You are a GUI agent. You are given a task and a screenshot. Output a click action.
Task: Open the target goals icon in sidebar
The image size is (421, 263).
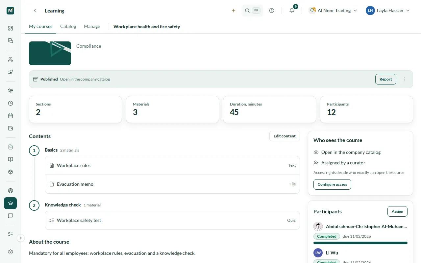[x=11, y=191]
